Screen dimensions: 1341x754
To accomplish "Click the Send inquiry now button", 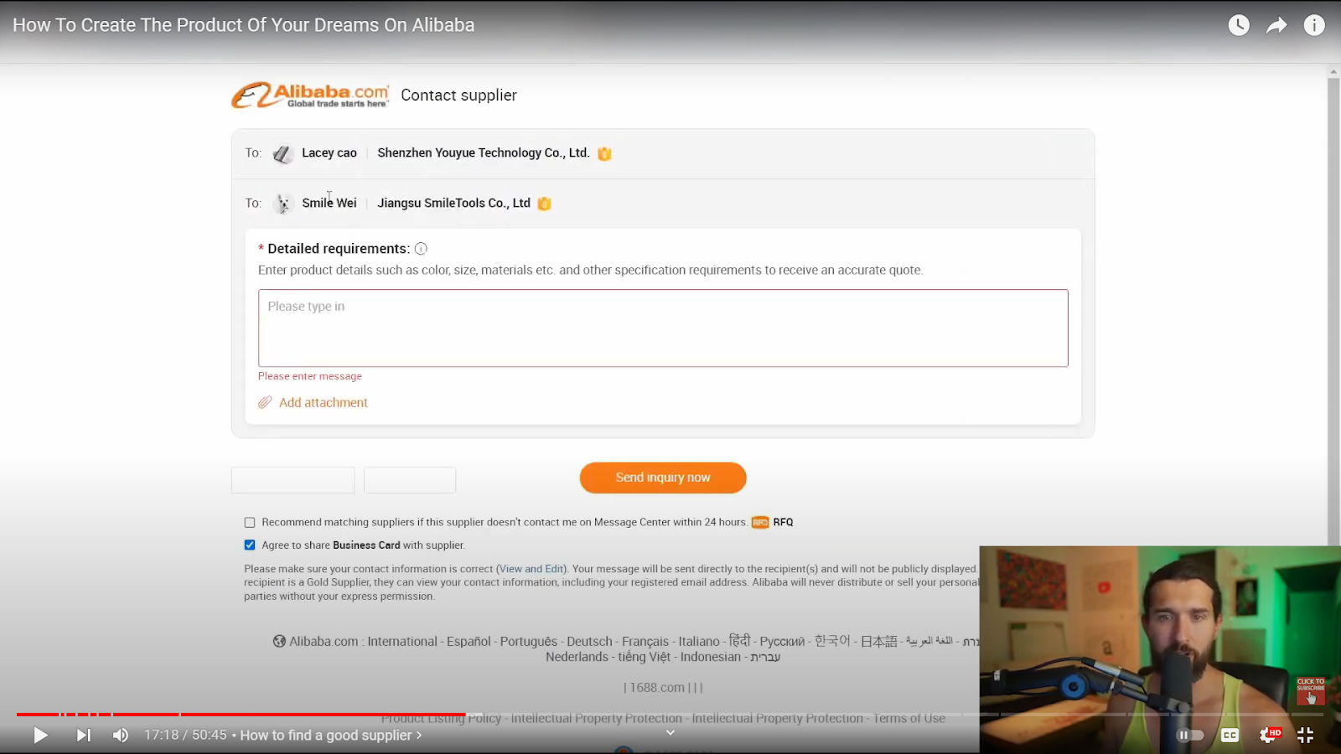I will [663, 478].
